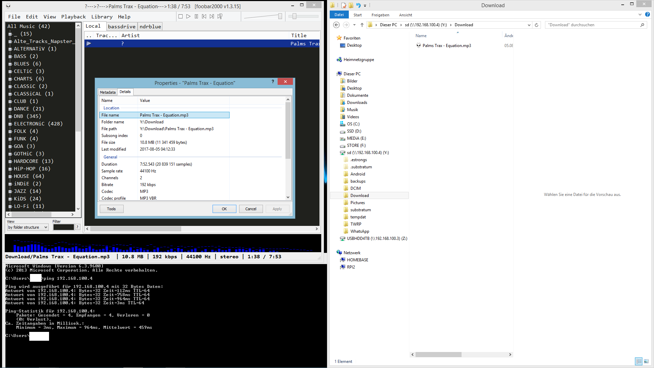Switch to Metadata tab in Properties

click(108, 92)
